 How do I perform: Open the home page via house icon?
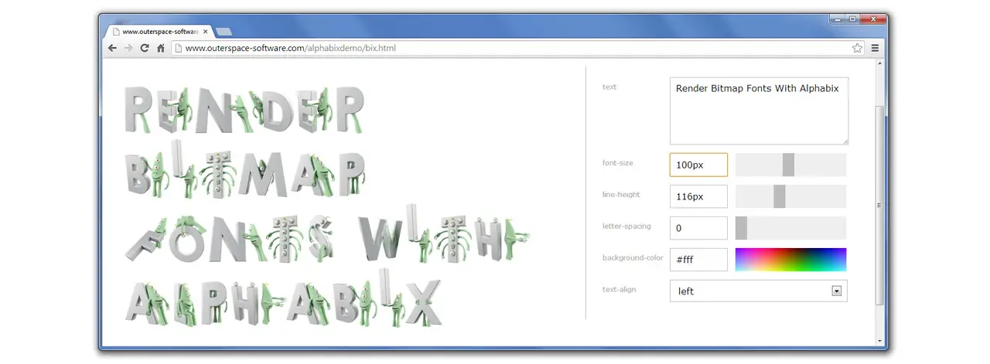(161, 48)
